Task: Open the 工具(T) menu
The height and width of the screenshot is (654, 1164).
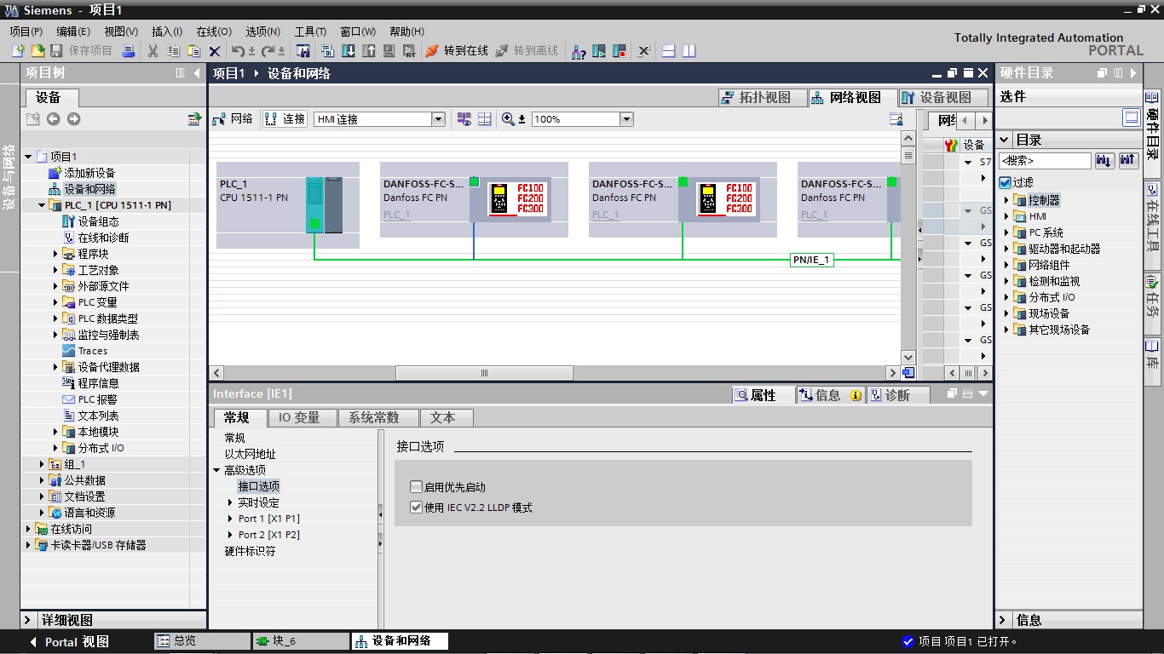Action: (310, 32)
